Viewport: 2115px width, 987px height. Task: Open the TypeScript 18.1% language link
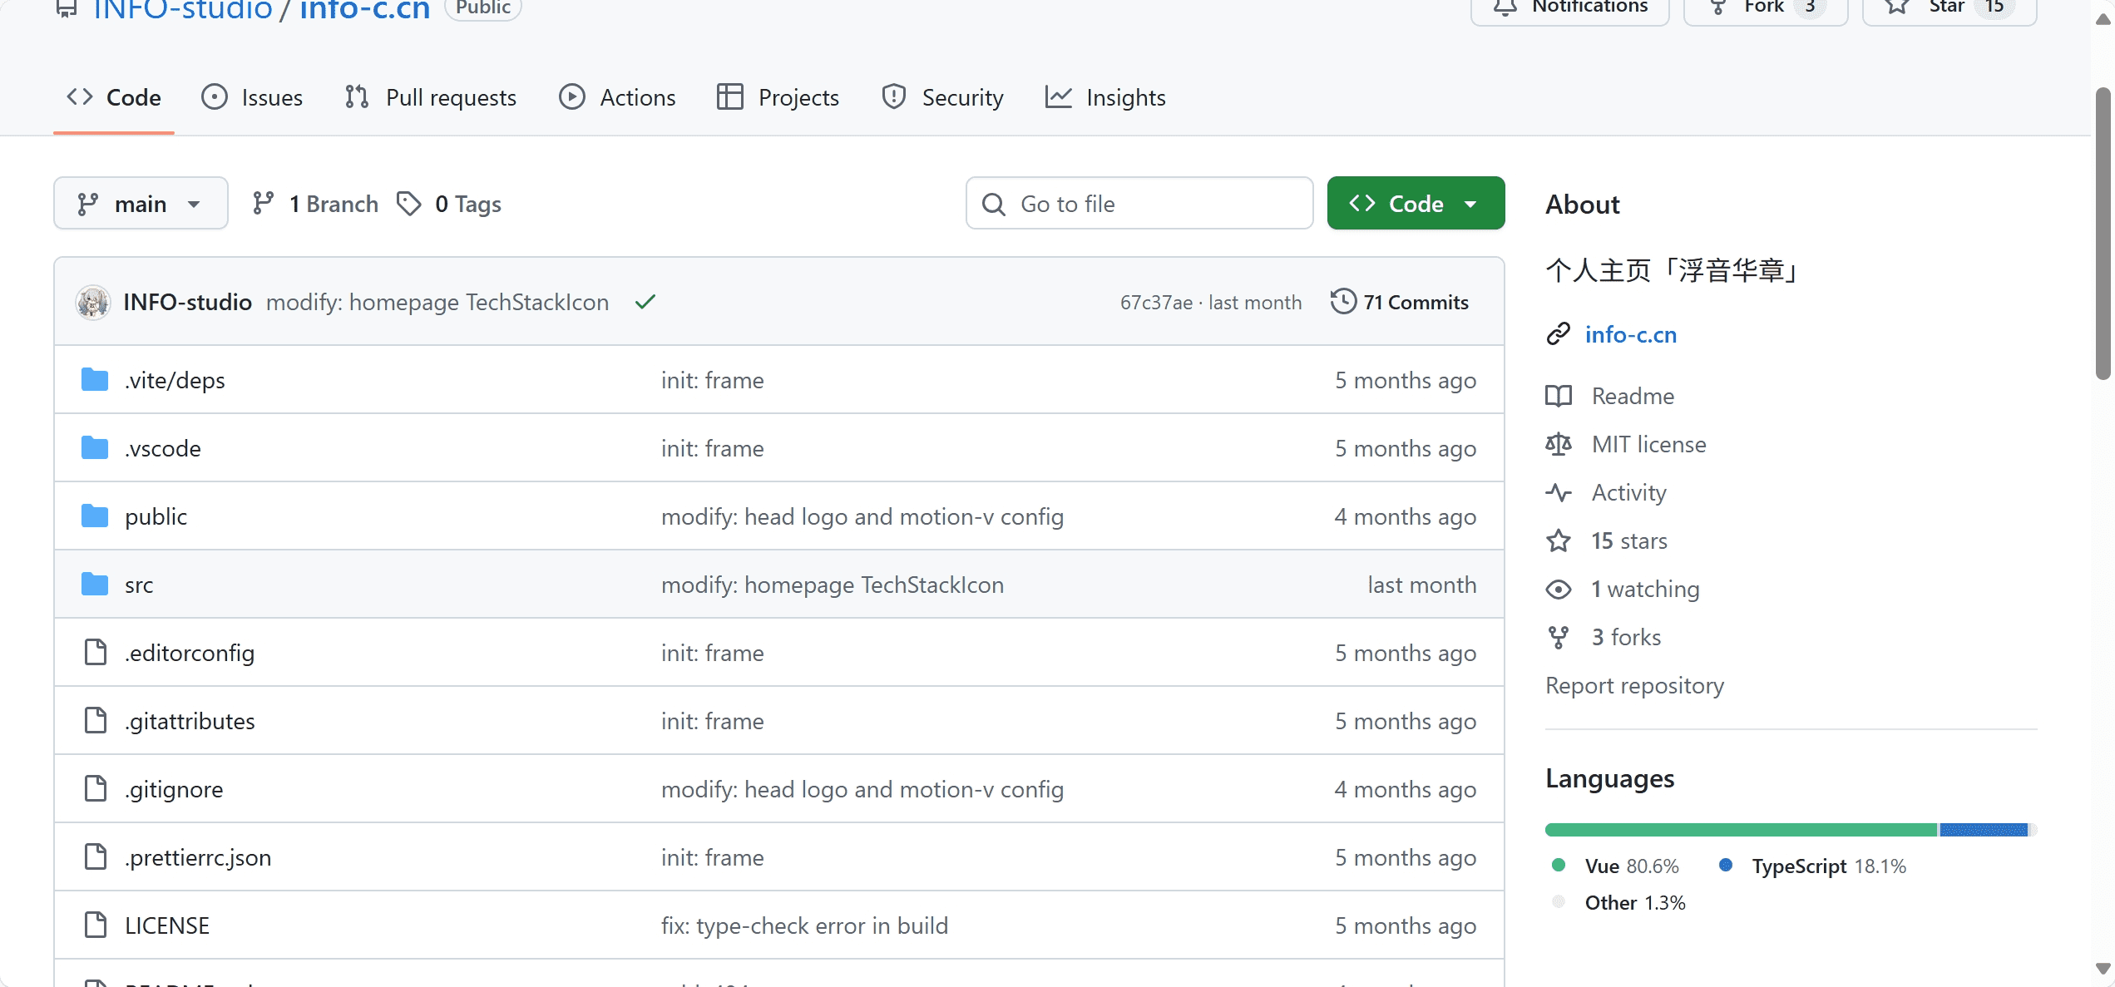click(1812, 866)
